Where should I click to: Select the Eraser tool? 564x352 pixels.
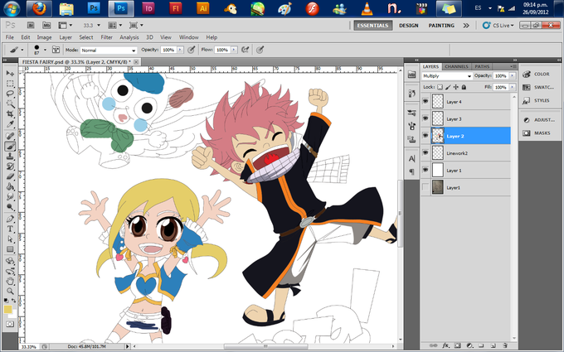10,176
